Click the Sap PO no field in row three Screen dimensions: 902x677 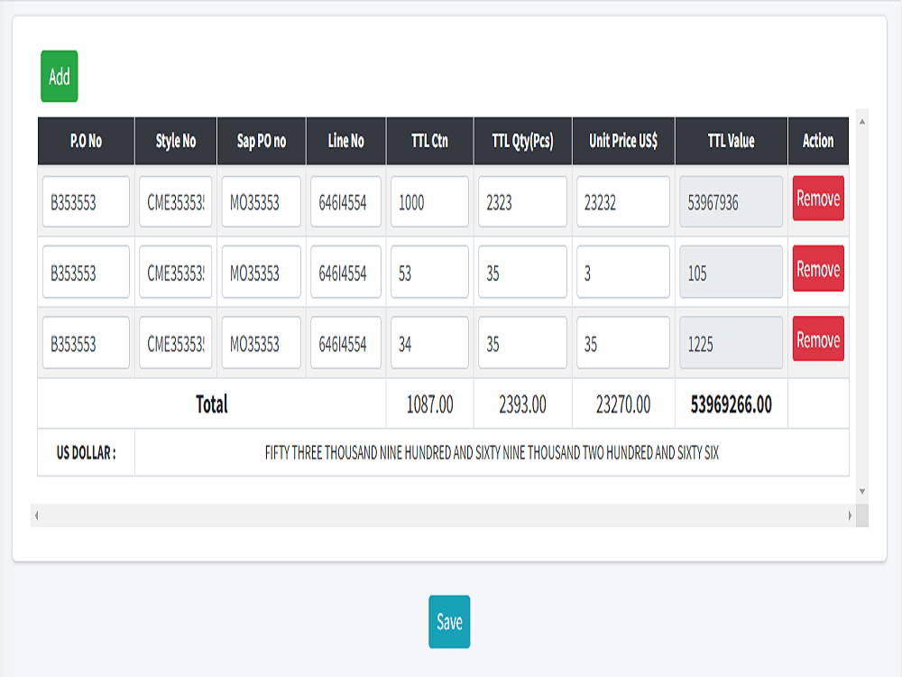260,340
